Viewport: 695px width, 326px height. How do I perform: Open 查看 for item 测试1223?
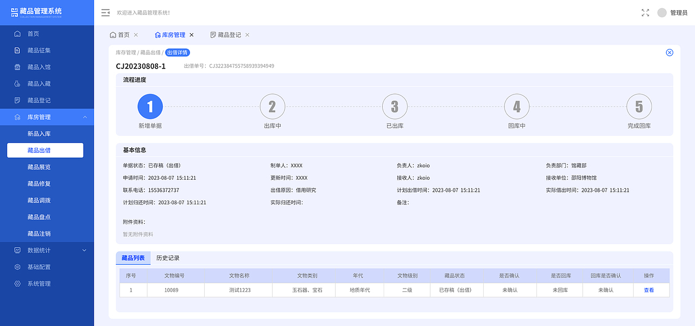pos(649,290)
